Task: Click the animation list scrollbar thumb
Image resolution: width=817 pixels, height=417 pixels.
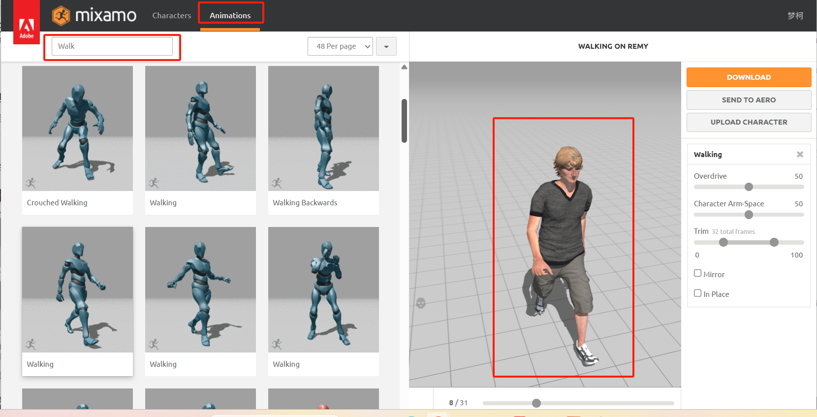Action: (404, 121)
